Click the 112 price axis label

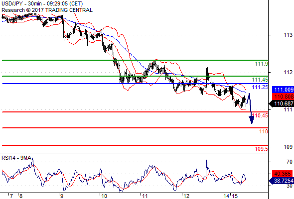pos(288,72)
